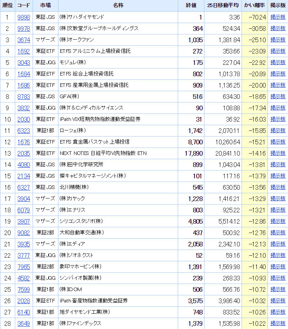Open stock code 3043 link
The image size is (288, 329).
click(24, 62)
